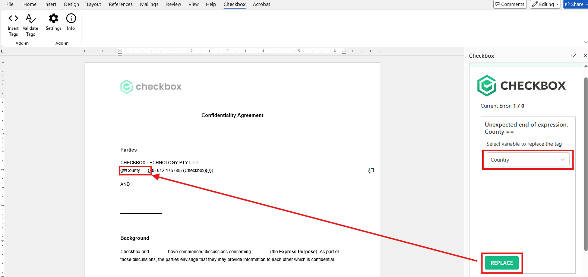Click the Select variable to replace label
This screenshot has height=277, width=588.
point(524,144)
